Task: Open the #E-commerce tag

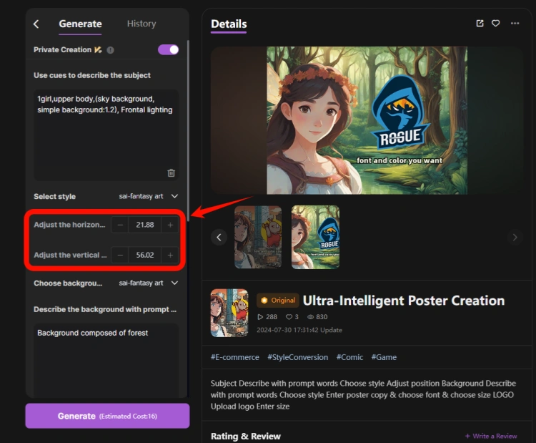Action: 235,357
